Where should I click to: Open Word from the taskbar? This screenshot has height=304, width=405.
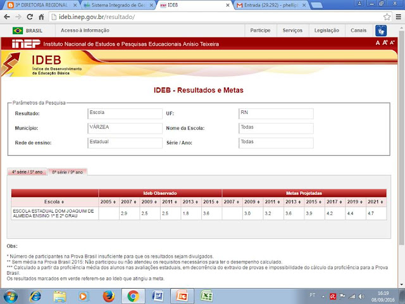point(158,296)
